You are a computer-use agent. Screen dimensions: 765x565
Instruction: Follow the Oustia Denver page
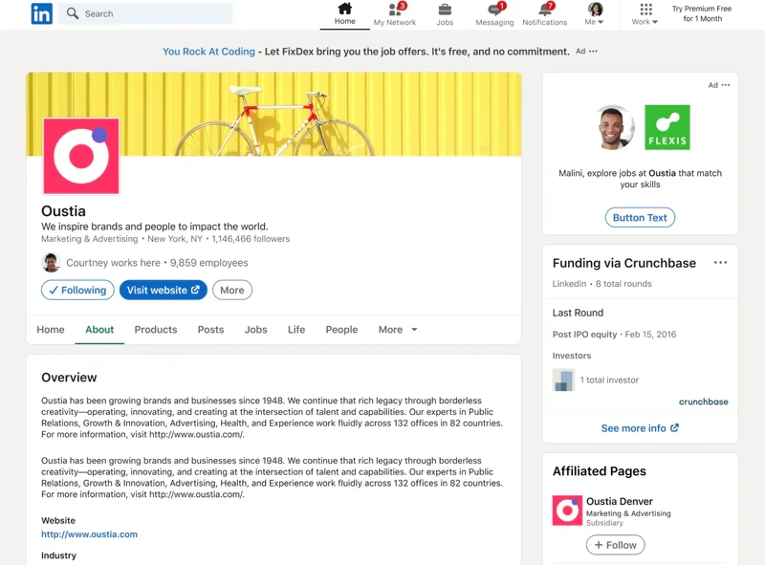pos(615,544)
